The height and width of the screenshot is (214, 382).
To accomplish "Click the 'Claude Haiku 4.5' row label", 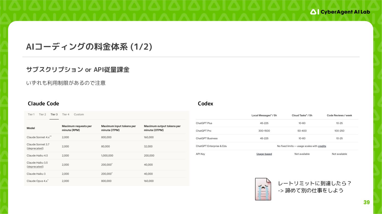I will (x=37, y=156).
